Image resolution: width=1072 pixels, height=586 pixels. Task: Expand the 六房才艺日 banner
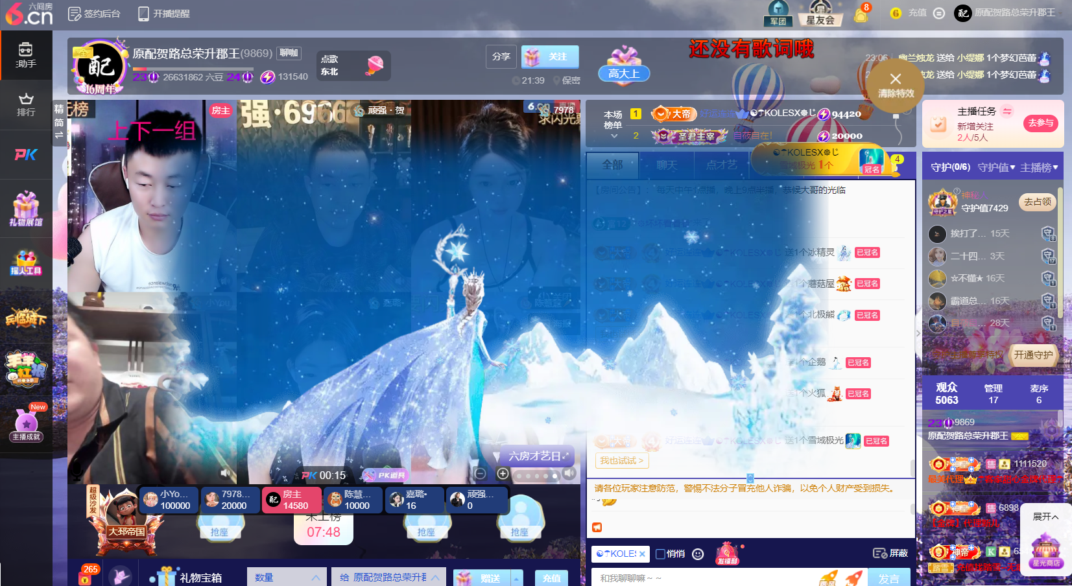point(538,456)
